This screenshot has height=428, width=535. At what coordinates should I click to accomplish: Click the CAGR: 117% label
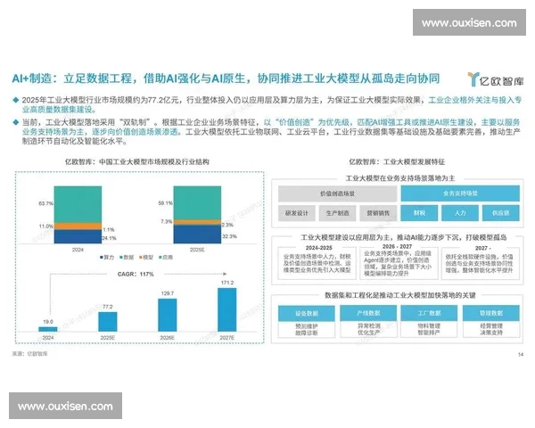136,274
